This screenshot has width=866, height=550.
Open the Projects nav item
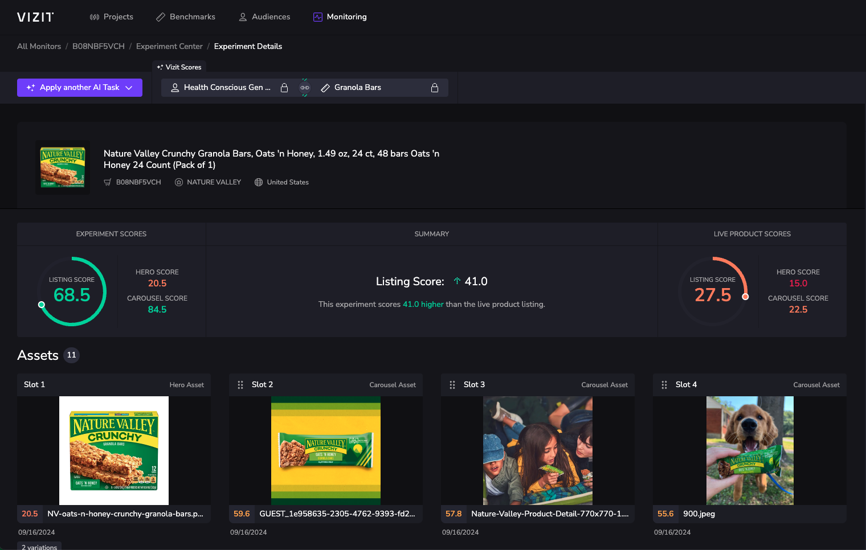pos(112,17)
